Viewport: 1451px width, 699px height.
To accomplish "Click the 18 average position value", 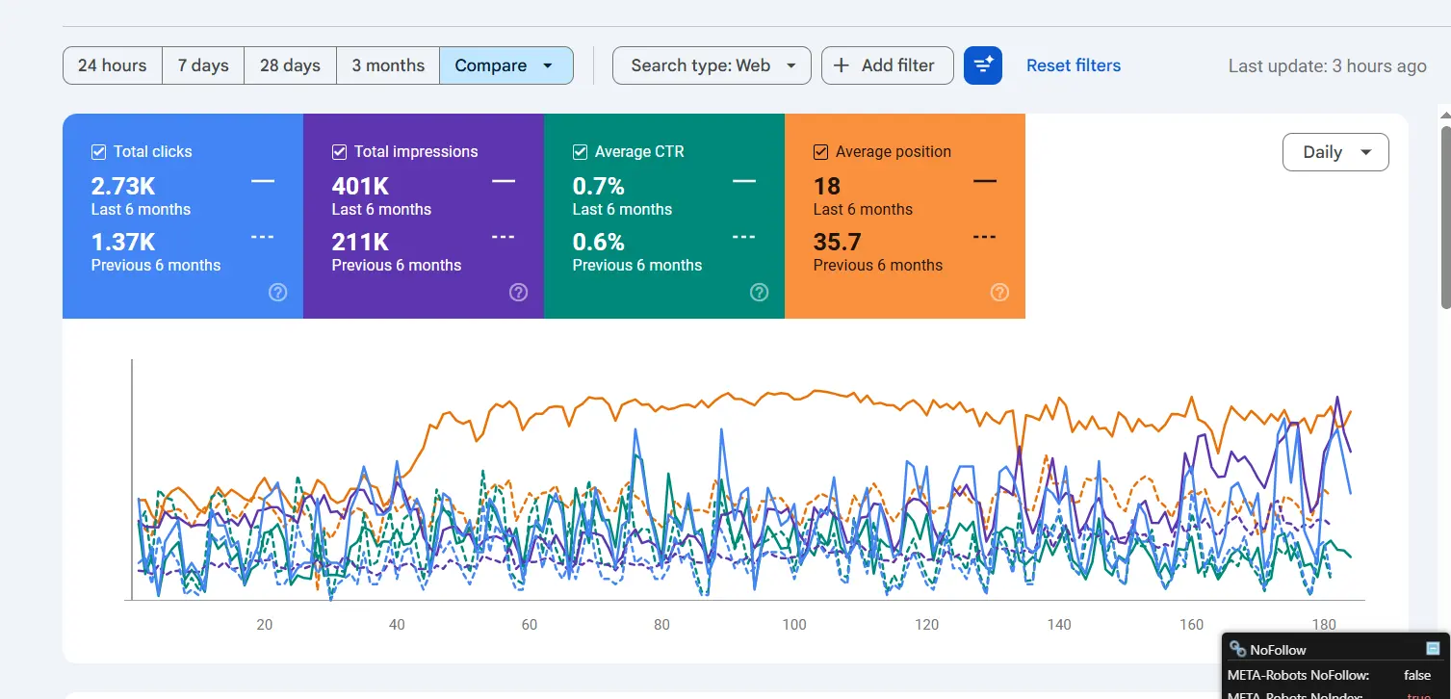I will (827, 186).
